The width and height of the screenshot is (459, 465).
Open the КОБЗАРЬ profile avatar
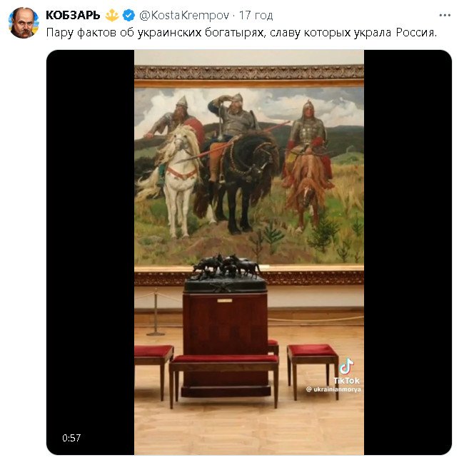[24, 23]
